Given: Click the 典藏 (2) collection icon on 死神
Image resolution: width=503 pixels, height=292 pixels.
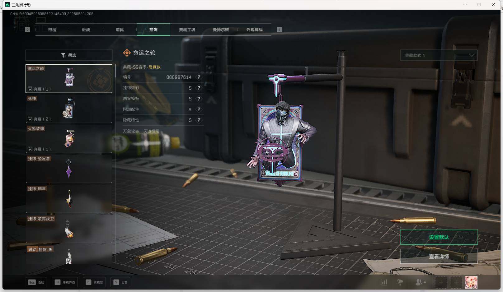Looking at the screenshot, I should point(30,119).
